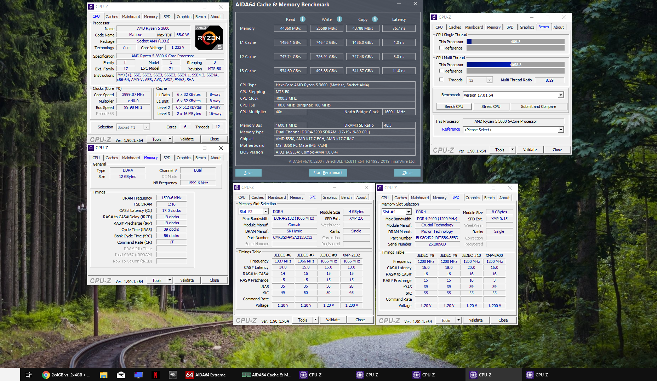Image resolution: width=657 pixels, height=381 pixels.
Task: Switch to SPD tab in top-left CPU-Z
Action: click(x=167, y=17)
